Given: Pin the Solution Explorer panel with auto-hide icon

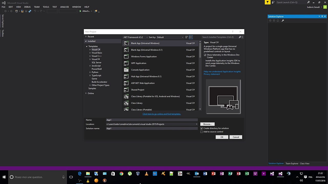Looking at the screenshot, I should pyautogui.click(x=322, y=16).
